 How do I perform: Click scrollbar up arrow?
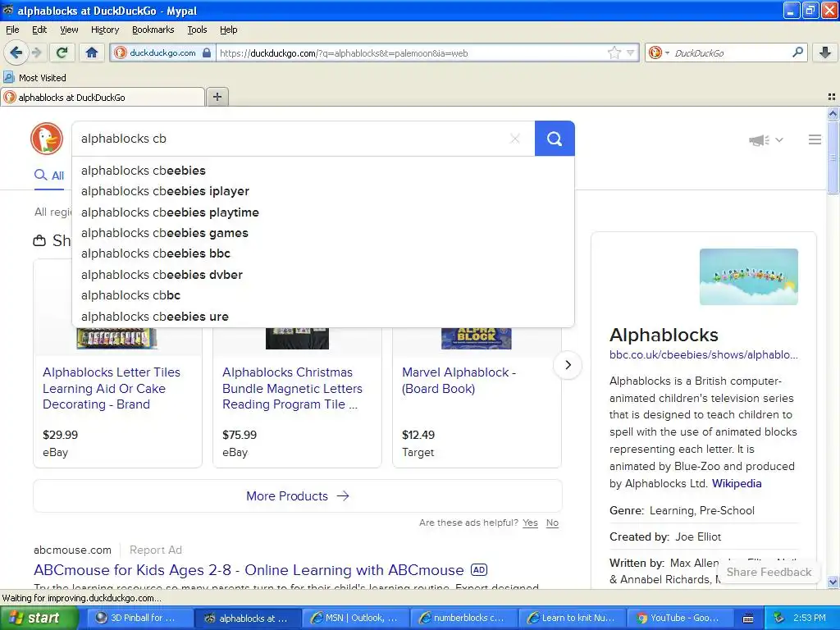833,113
